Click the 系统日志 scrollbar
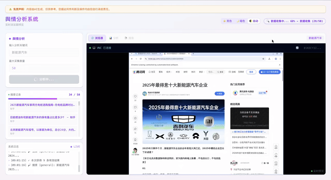331x180 pixels. 79,169
